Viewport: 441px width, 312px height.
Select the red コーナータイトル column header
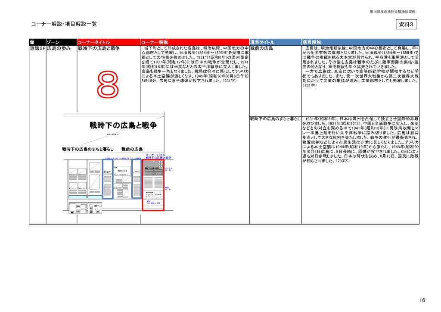pos(109,42)
